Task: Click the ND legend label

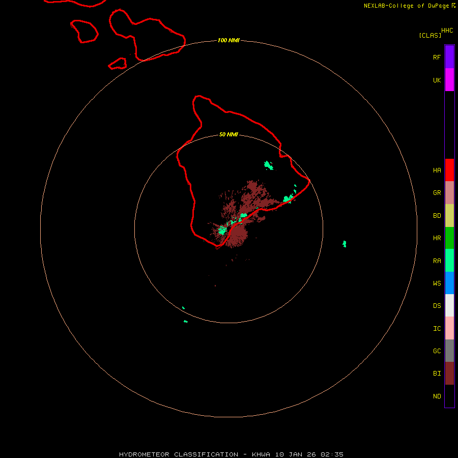Action: click(437, 396)
